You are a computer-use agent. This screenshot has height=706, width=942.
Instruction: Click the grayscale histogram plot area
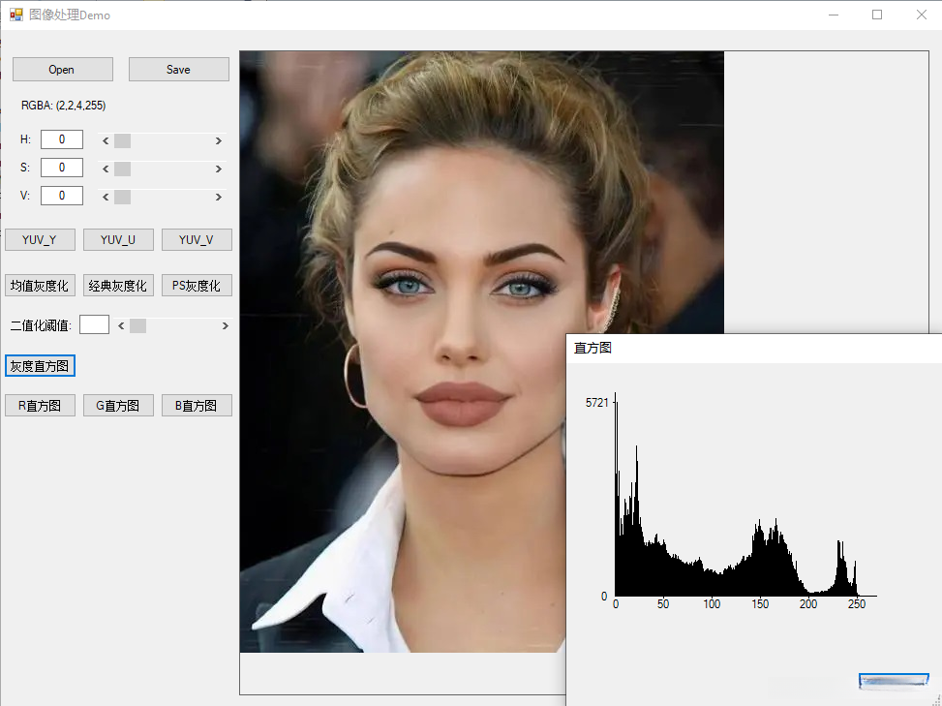pyautogui.click(x=744, y=495)
